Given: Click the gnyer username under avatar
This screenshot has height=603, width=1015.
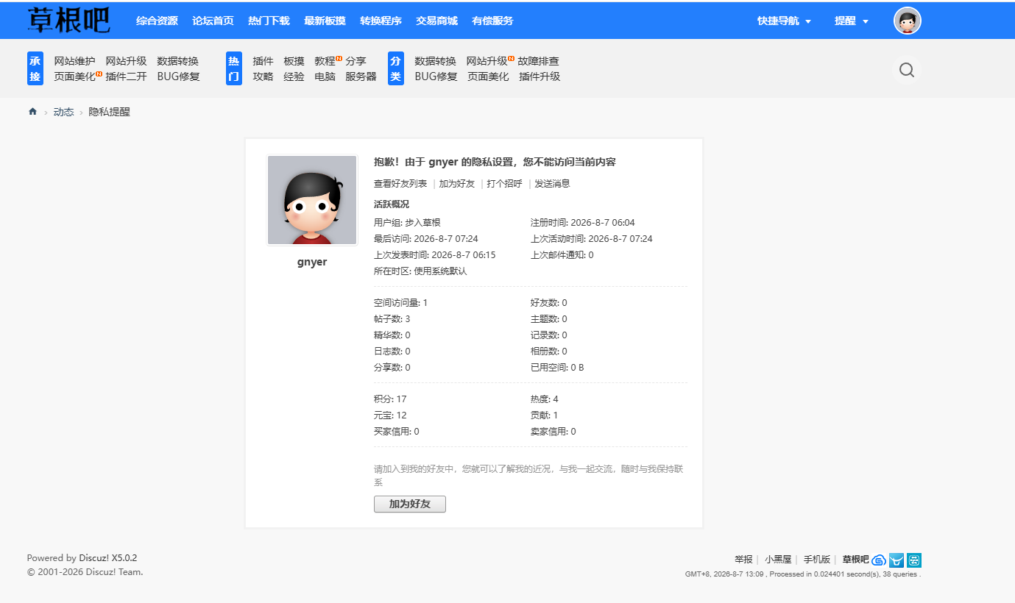Looking at the screenshot, I should 312,262.
